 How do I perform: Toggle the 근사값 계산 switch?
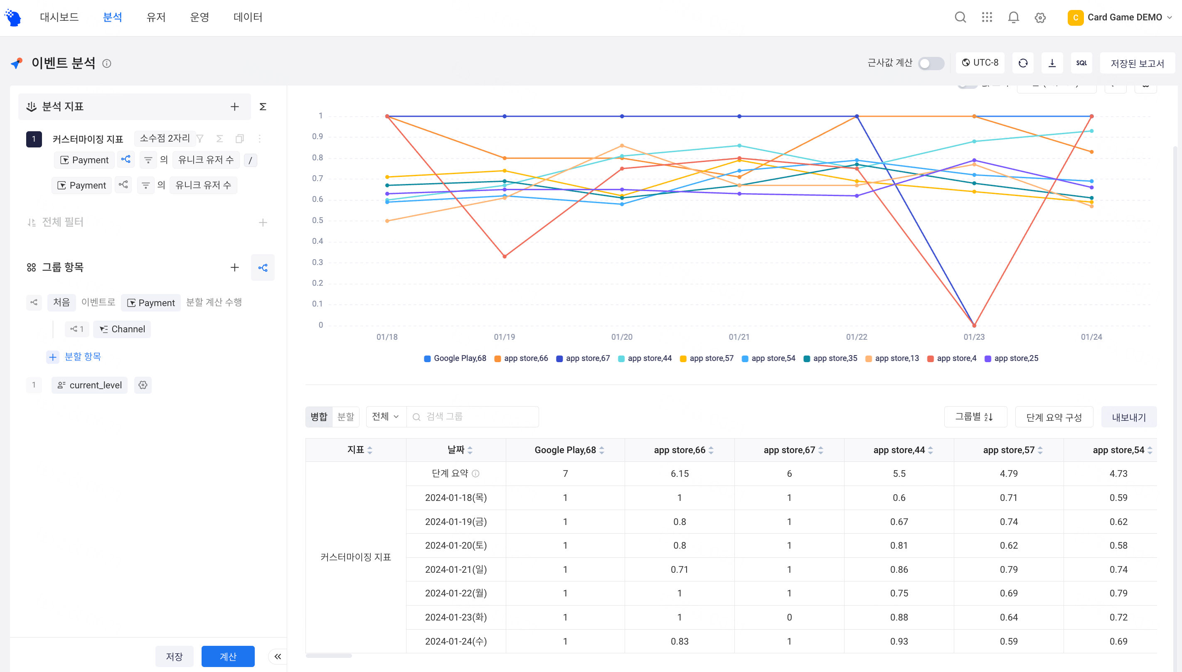pyautogui.click(x=931, y=63)
